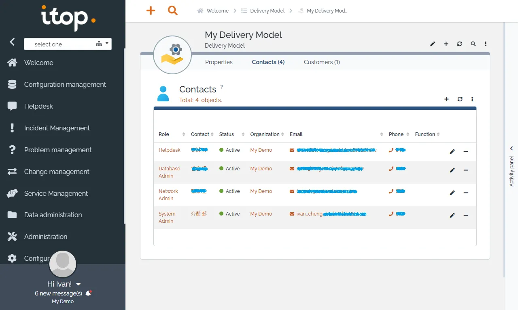Sort by the Function column

click(x=427, y=134)
